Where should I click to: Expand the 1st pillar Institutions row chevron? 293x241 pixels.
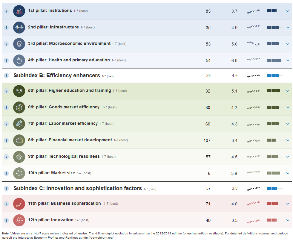point(288,11)
